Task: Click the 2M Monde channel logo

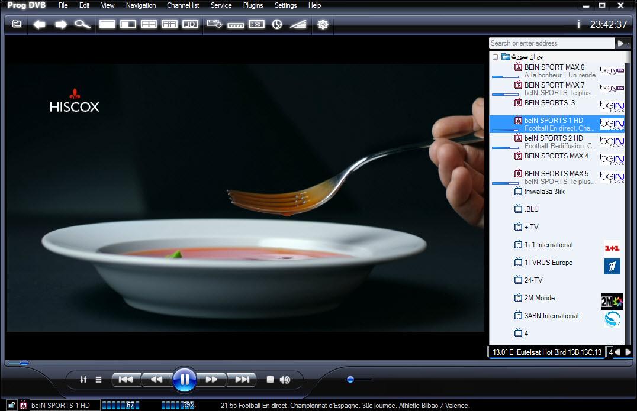Action: pyautogui.click(x=612, y=301)
